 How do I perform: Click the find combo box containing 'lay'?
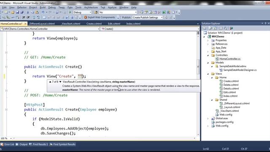pyautogui.click(x=118, y=12)
